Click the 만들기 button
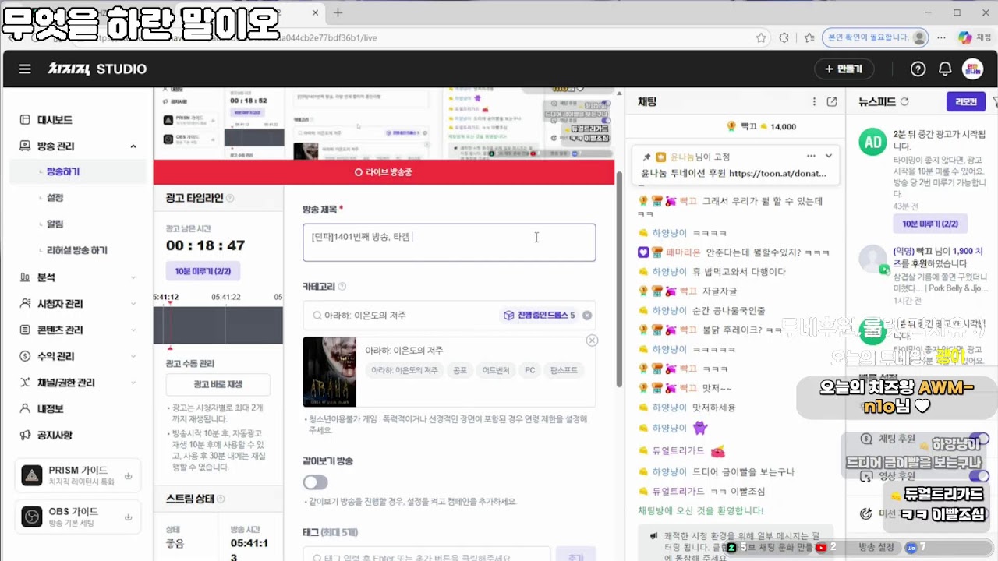The height and width of the screenshot is (561, 998). pyautogui.click(x=844, y=69)
